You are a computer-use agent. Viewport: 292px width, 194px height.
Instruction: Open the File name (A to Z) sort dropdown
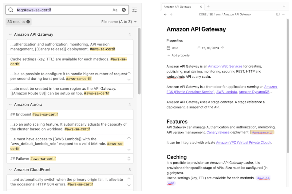pos(119,22)
